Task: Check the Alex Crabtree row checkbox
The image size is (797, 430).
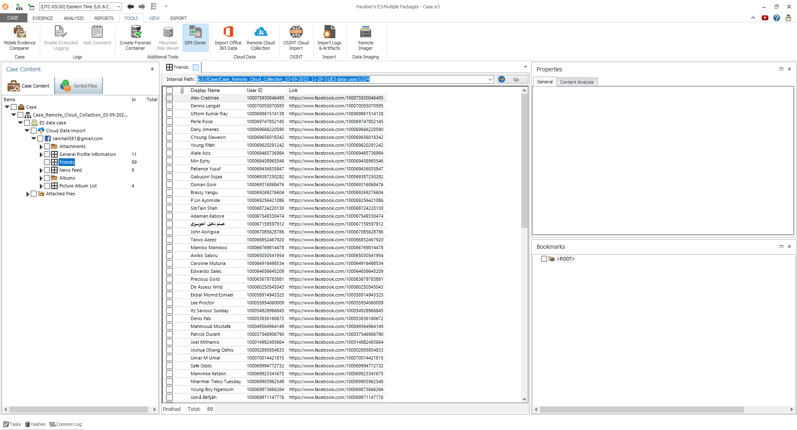Action: (x=169, y=98)
